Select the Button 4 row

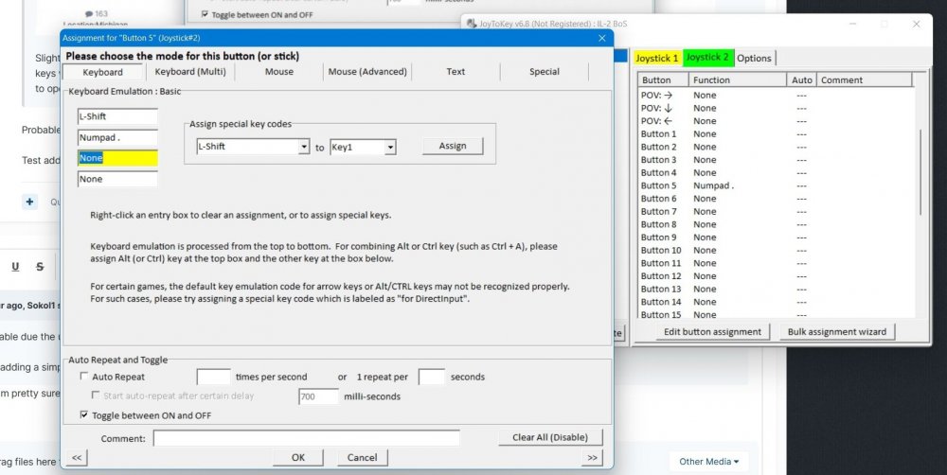(775, 172)
